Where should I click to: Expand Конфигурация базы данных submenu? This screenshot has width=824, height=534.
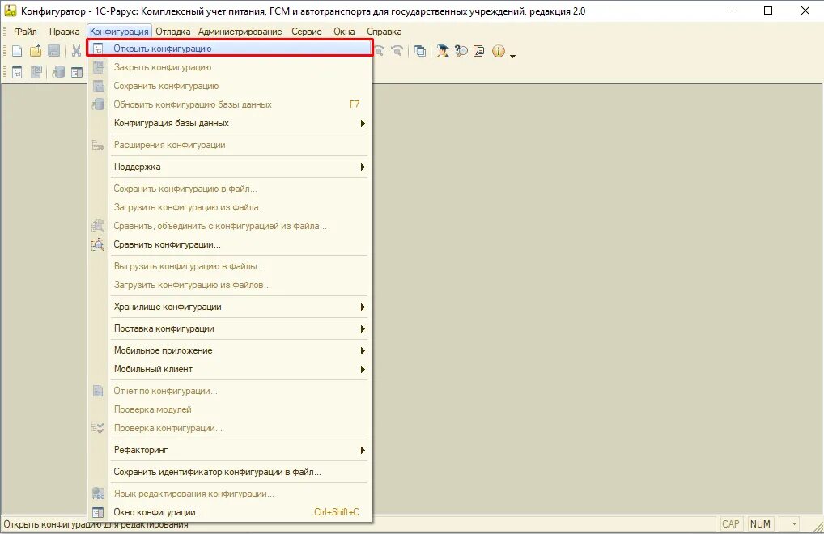(230, 124)
